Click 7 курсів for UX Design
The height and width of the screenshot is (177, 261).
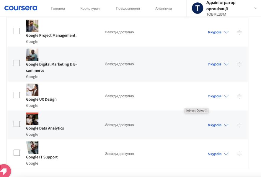tap(215, 96)
